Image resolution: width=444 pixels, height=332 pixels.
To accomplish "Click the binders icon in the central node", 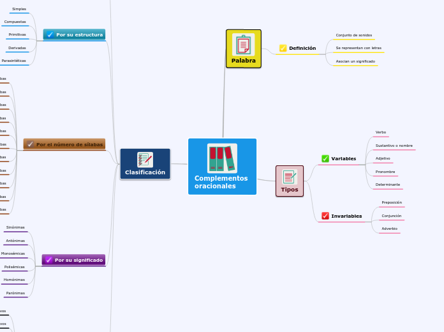I will coord(222,158).
